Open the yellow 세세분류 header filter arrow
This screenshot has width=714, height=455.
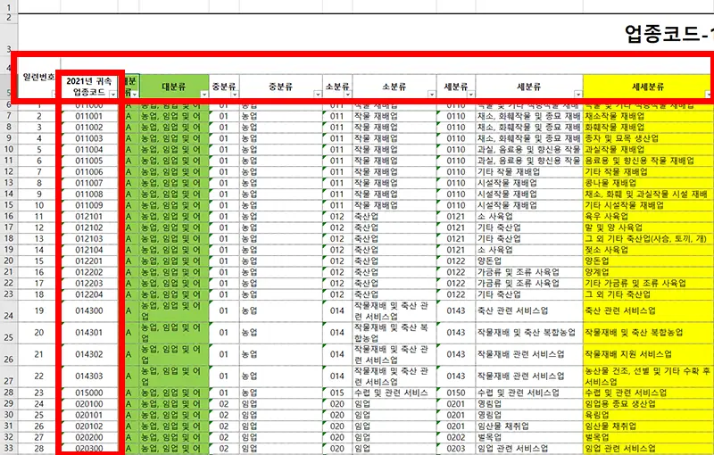(709, 95)
